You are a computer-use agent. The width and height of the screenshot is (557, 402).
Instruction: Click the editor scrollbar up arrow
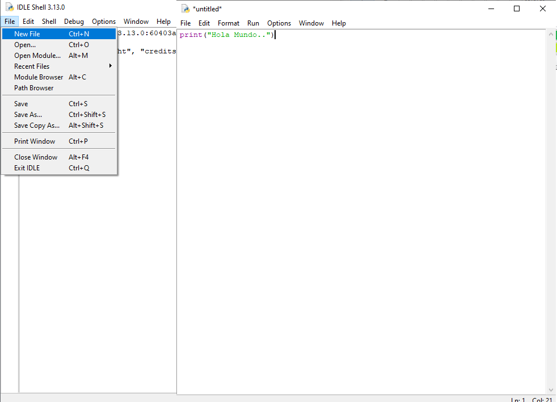[551, 34]
